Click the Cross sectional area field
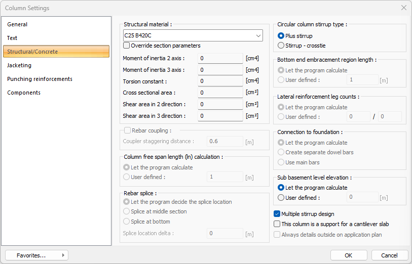412x264 pixels. click(220, 93)
